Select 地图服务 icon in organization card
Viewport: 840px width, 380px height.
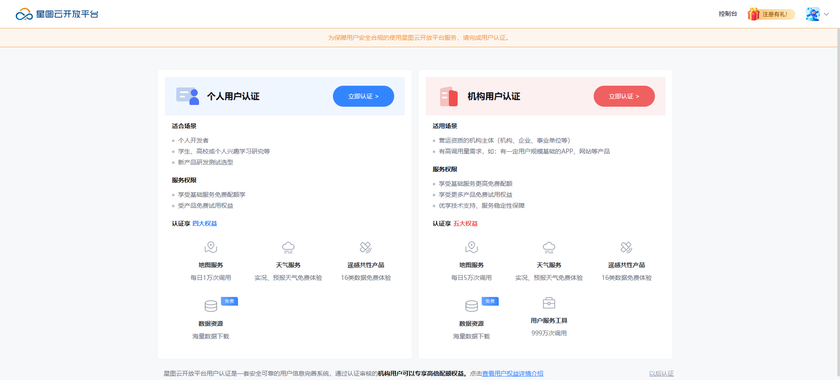[472, 248]
